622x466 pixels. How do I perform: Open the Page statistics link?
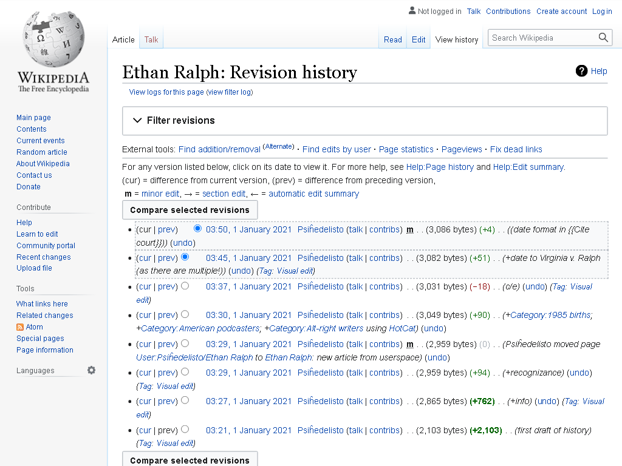(406, 149)
